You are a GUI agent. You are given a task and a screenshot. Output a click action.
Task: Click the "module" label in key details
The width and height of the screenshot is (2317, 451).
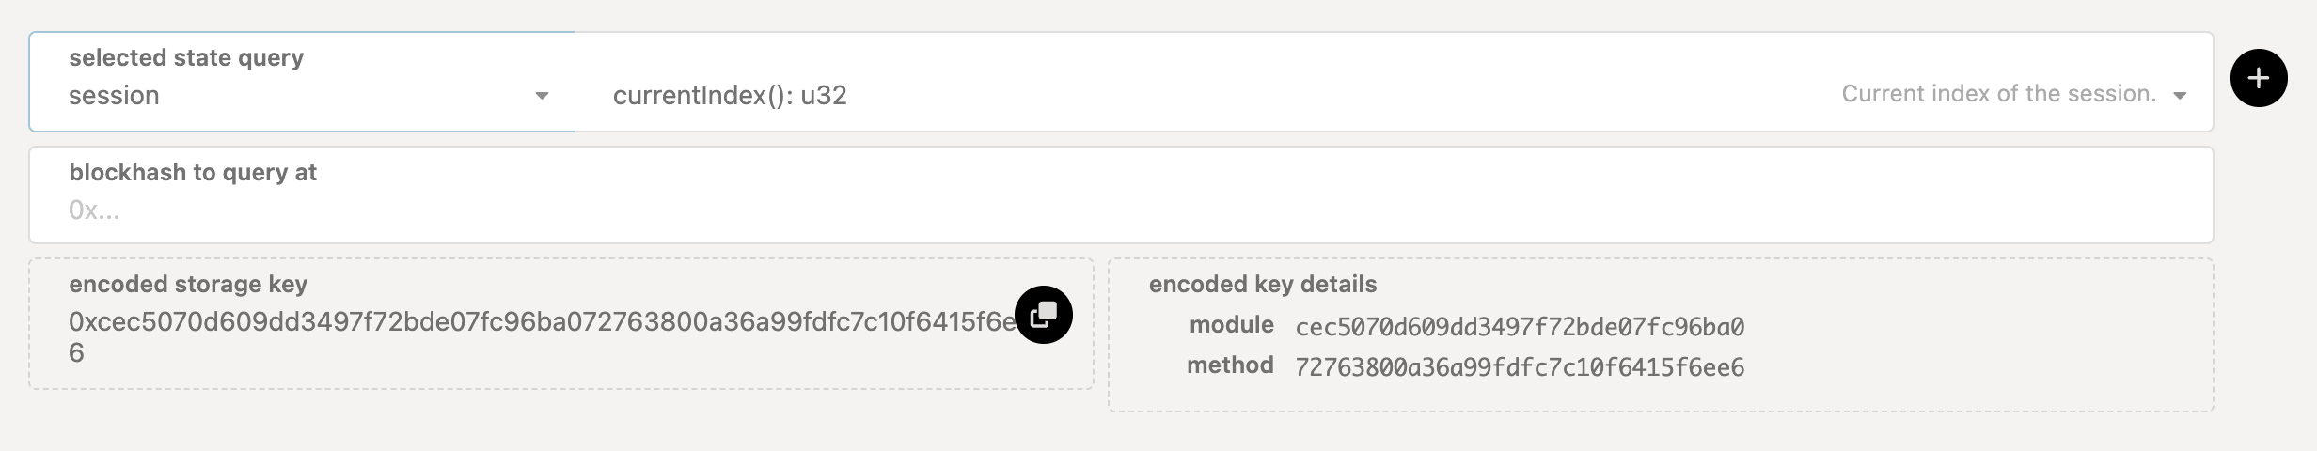click(x=1231, y=325)
